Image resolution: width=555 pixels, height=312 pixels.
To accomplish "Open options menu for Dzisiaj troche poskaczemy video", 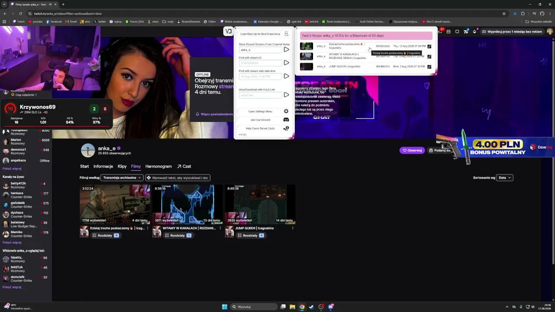I will [x=147, y=228].
